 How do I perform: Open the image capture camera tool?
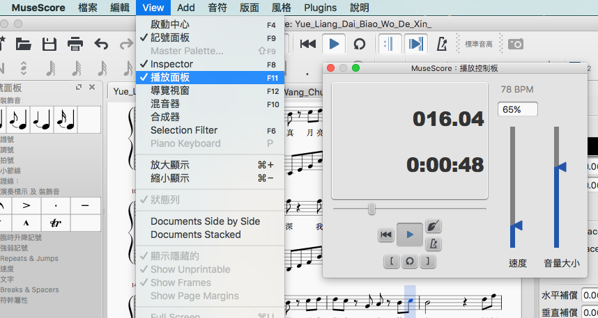coord(516,44)
